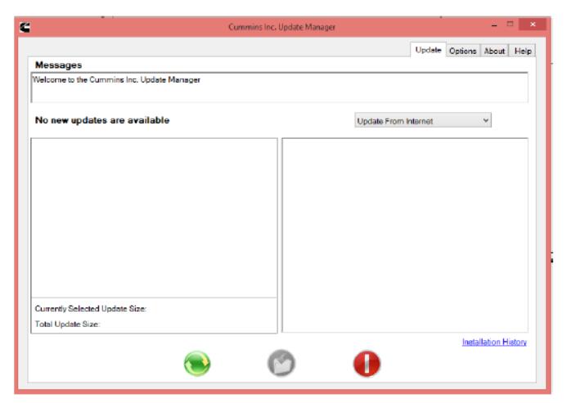
Task: Click the Total Update Size label
Action: 67,325
